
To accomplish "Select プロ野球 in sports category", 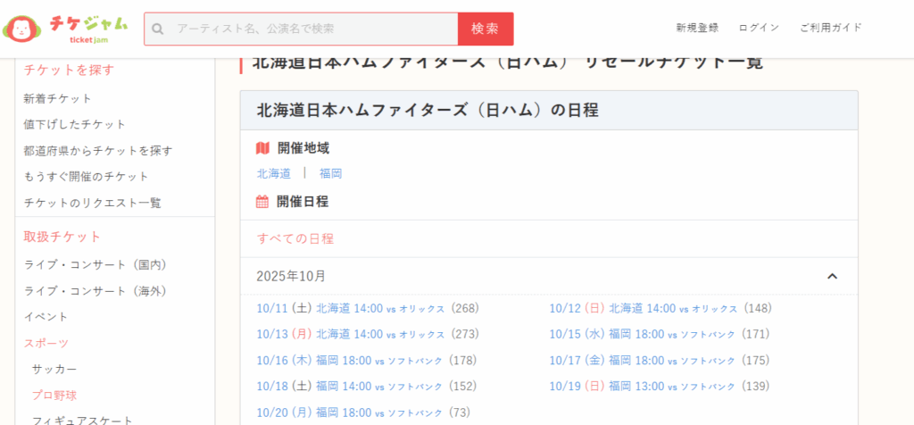I will 54,395.
